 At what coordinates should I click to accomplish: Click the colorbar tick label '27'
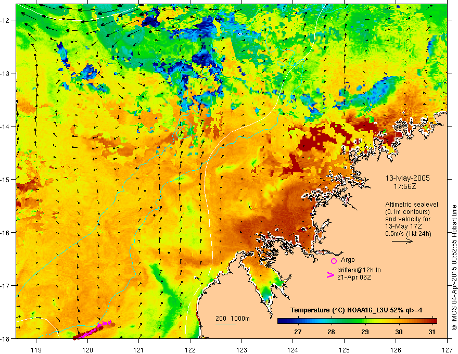(x=298, y=332)
